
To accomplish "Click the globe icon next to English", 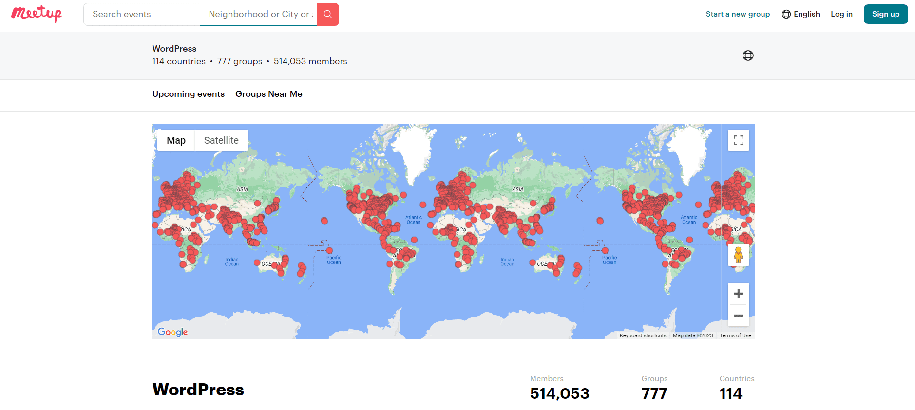I will pyautogui.click(x=786, y=14).
